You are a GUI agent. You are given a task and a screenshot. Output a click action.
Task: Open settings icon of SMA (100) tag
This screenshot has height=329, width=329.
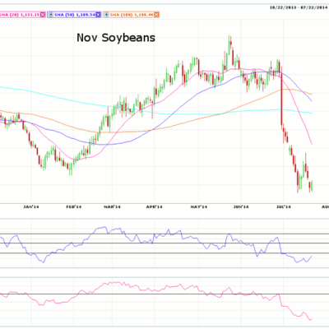tap(107, 15)
